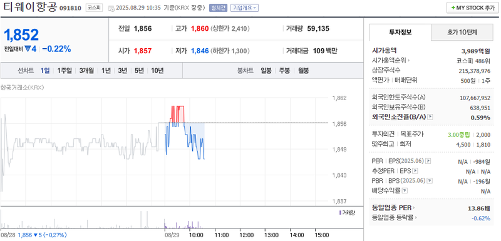501x241 pixels.
Task: Click the 코스피 market label
Action: click(x=94, y=8)
